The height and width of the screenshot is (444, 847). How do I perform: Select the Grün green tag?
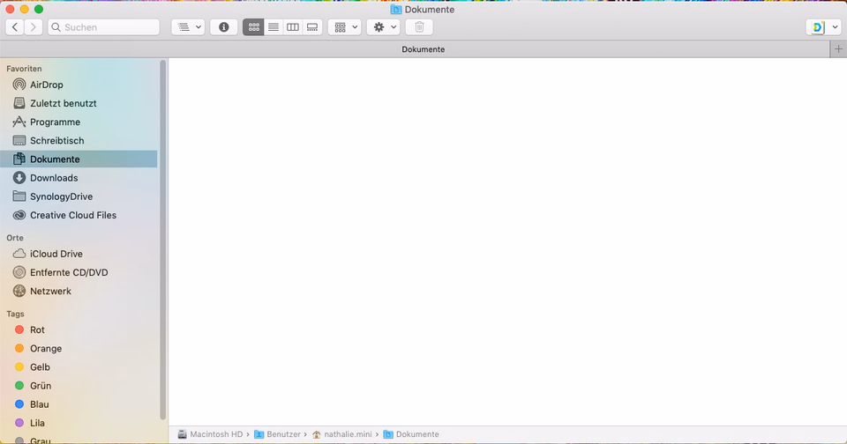click(79, 386)
